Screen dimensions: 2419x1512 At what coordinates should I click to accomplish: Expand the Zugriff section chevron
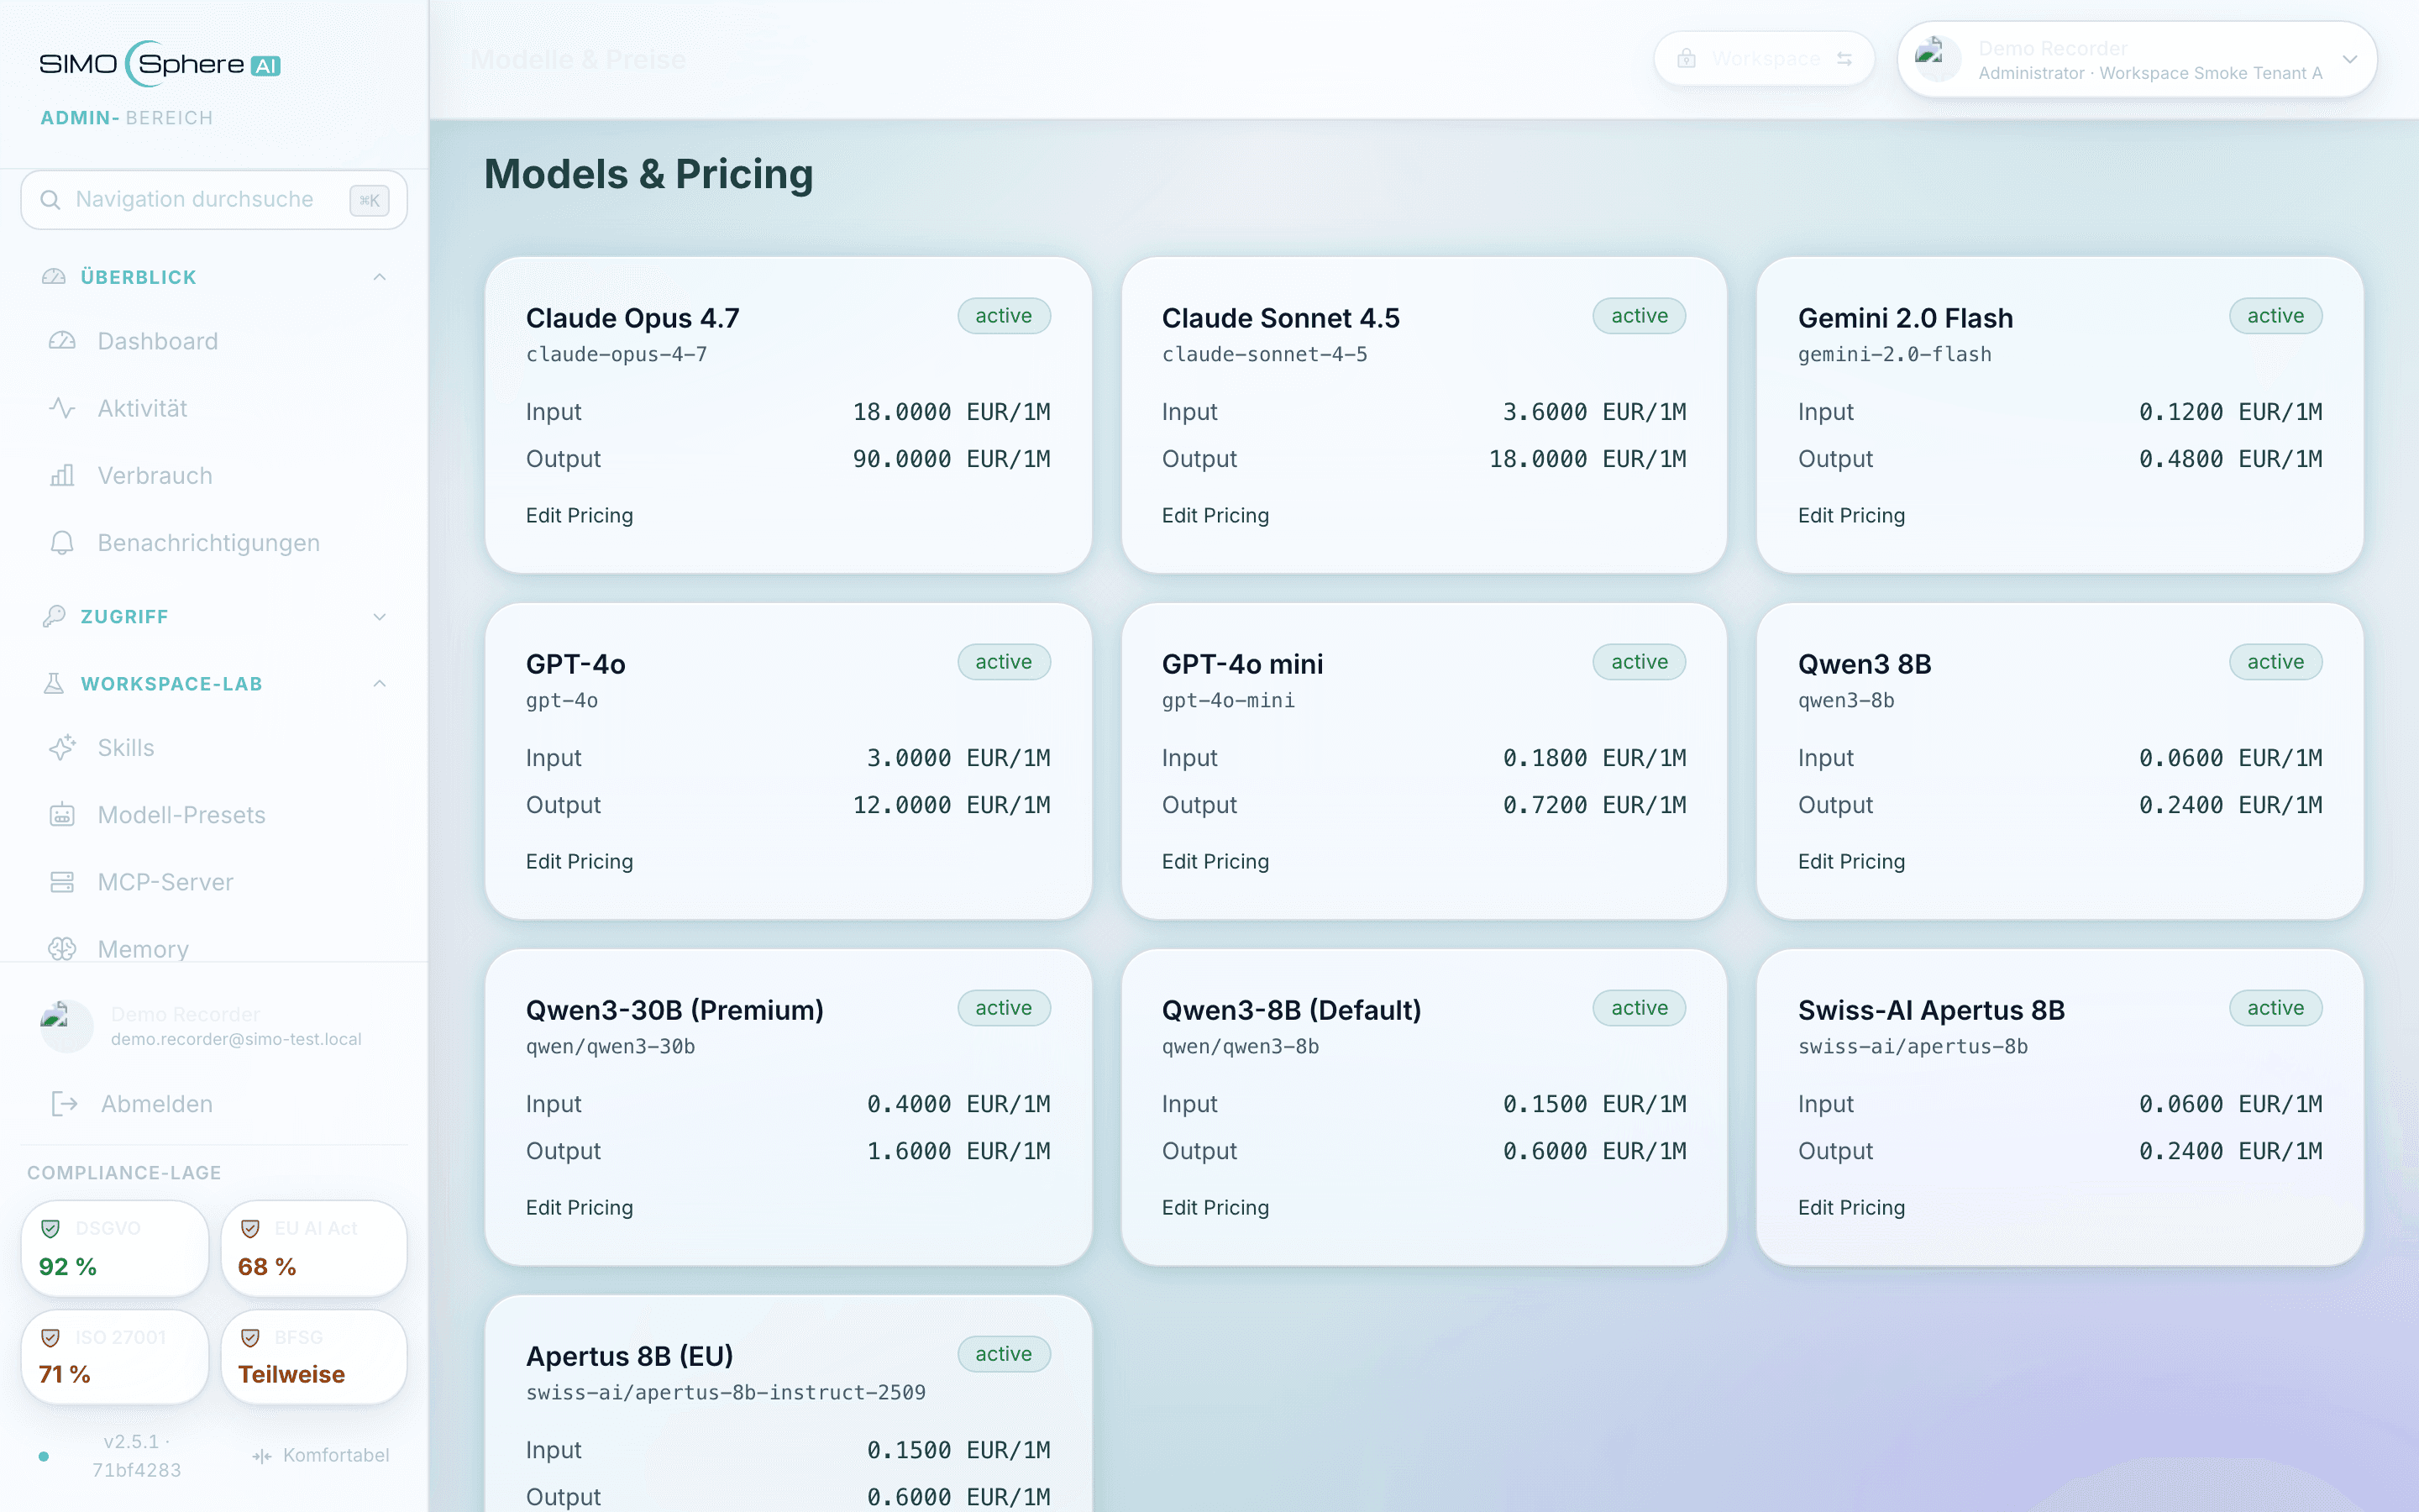click(380, 616)
